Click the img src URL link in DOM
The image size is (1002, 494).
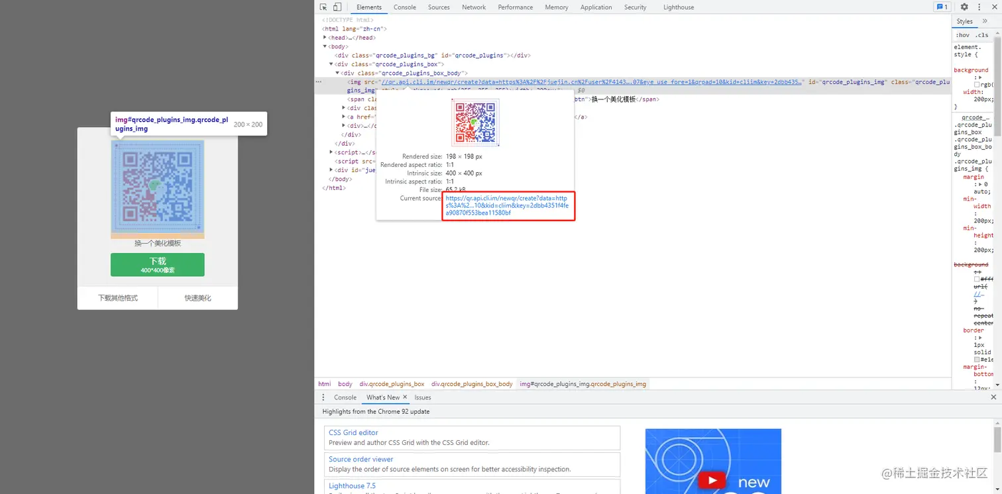coord(590,82)
